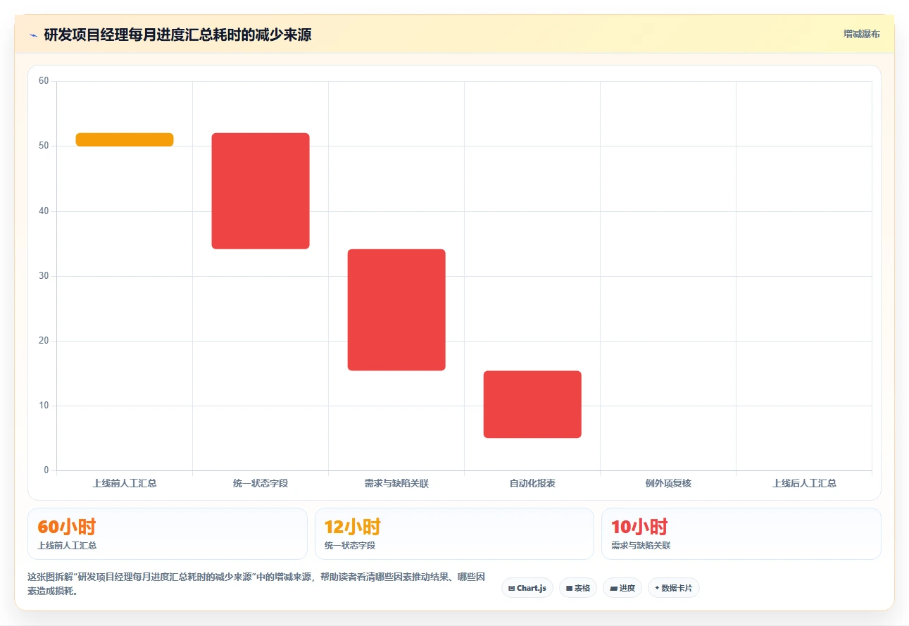The image size is (909, 626).
Task: Click the y-axis value 10
Action: [44, 406]
